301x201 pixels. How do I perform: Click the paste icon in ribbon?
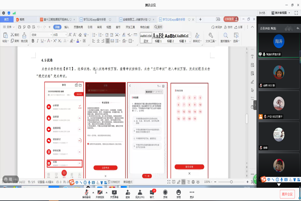coord(5,35)
